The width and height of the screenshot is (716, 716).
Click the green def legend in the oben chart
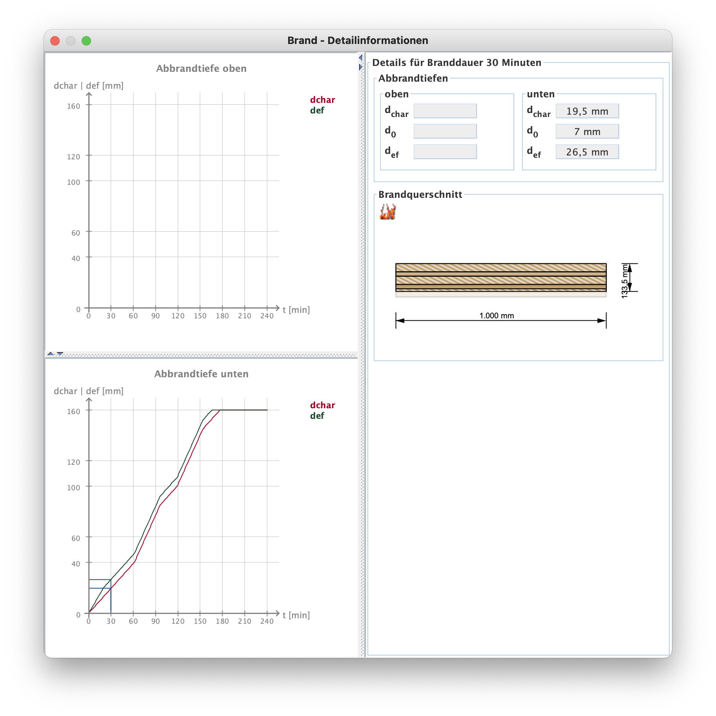[317, 110]
